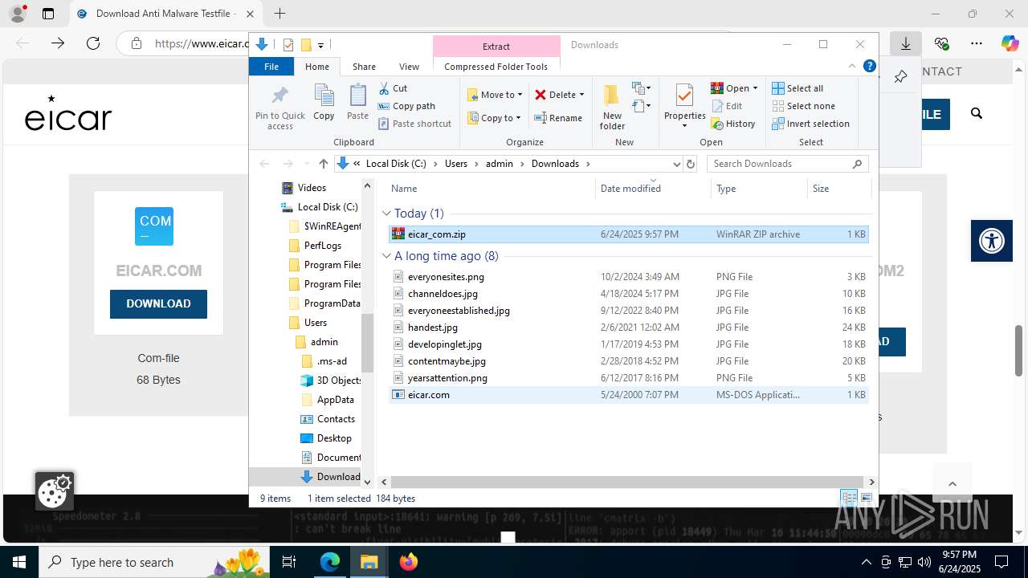The height and width of the screenshot is (578, 1028).
Task: Select the Cut scissors command
Action: (393, 88)
